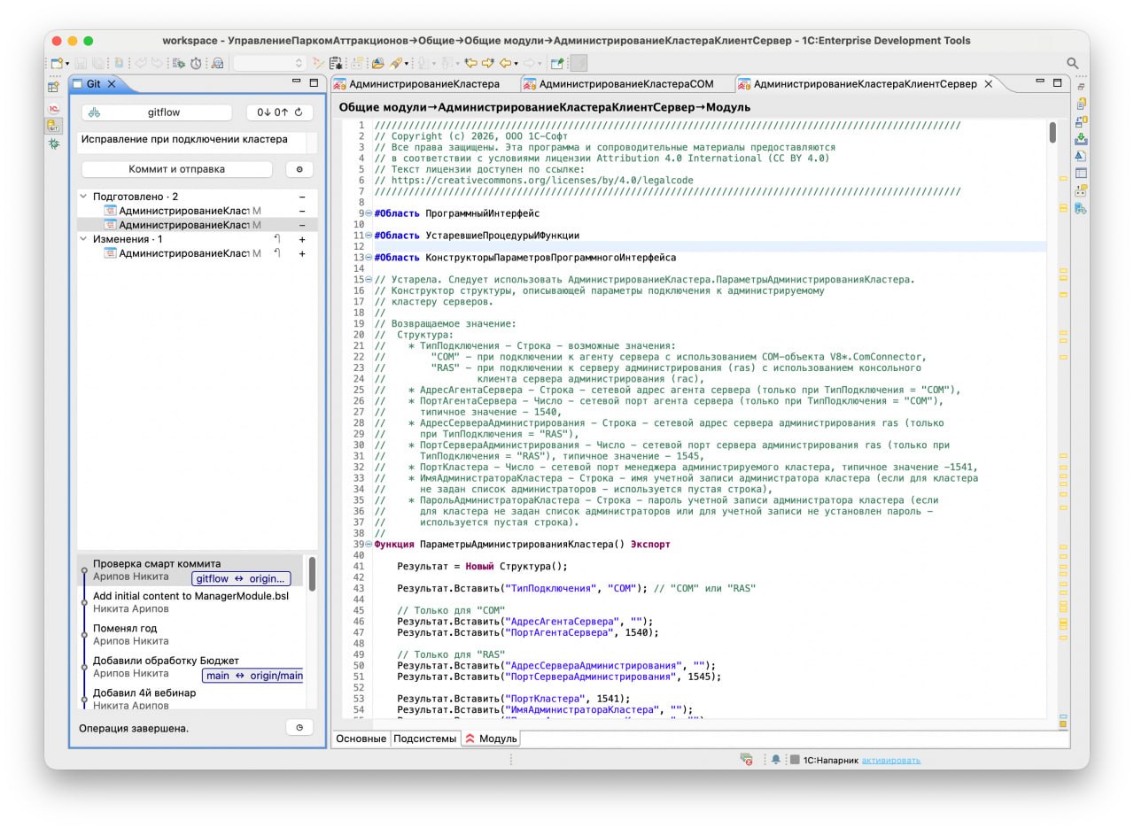The image size is (1134, 828).
Task: Discard changes arrow in Изменения · 1 header
Action: pos(276,239)
